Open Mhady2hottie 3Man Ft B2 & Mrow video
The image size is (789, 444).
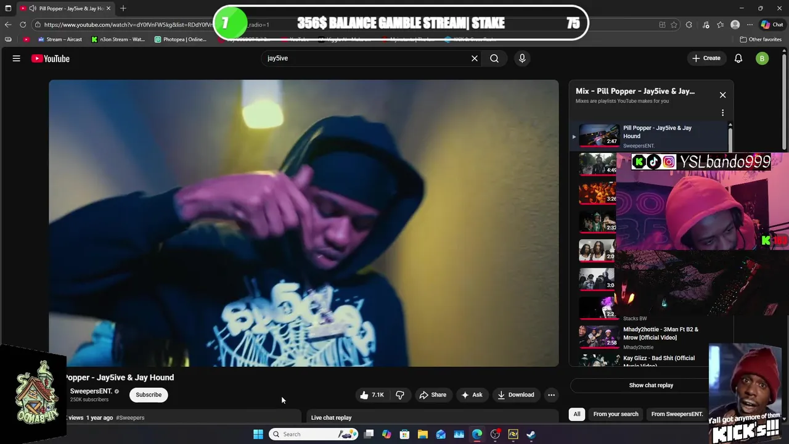click(x=660, y=333)
